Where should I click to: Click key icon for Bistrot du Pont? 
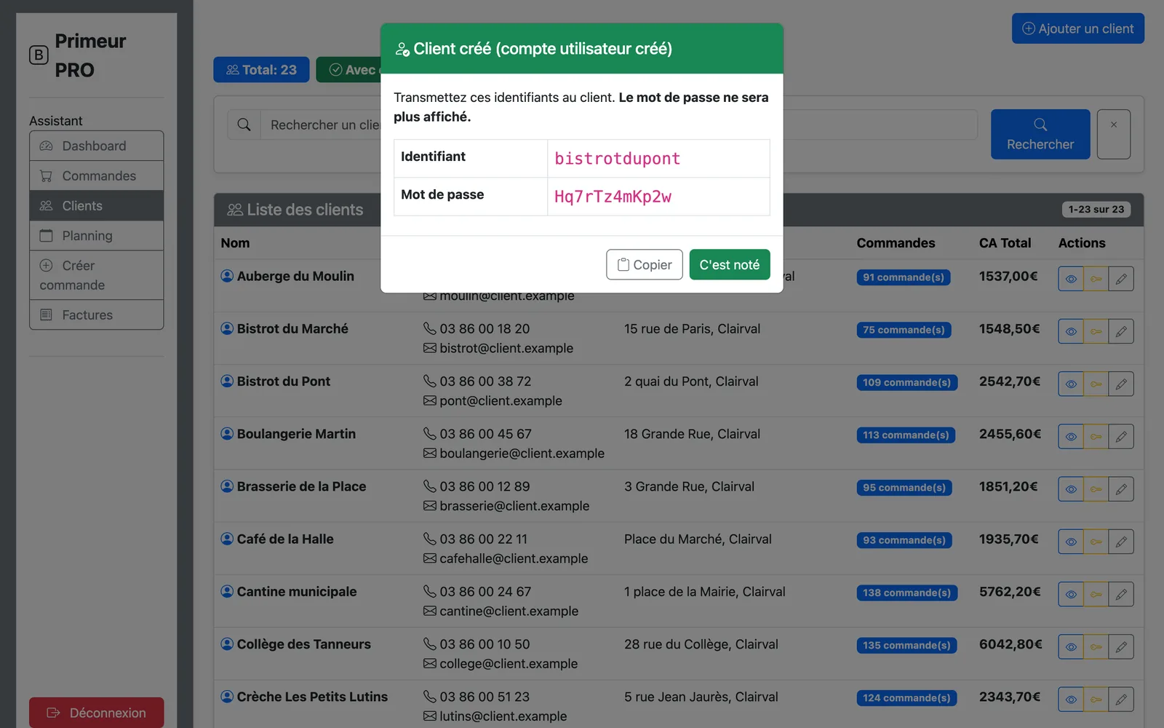click(x=1096, y=384)
